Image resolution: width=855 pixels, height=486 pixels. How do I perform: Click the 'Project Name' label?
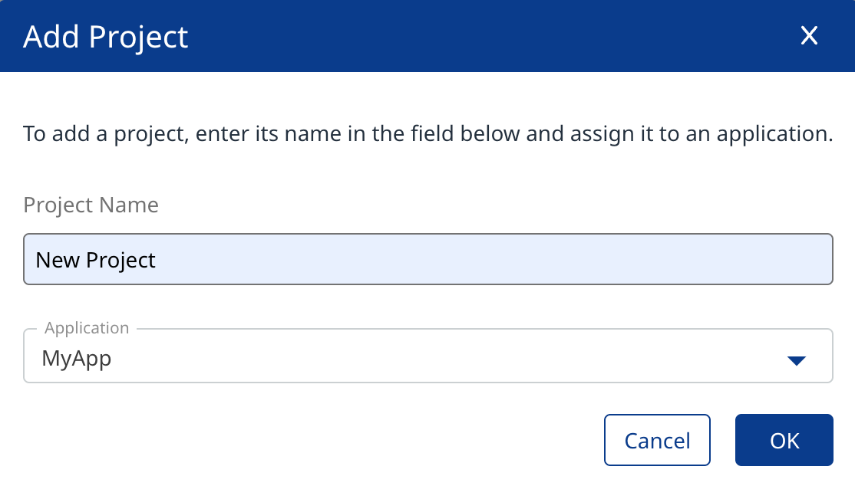tap(91, 205)
